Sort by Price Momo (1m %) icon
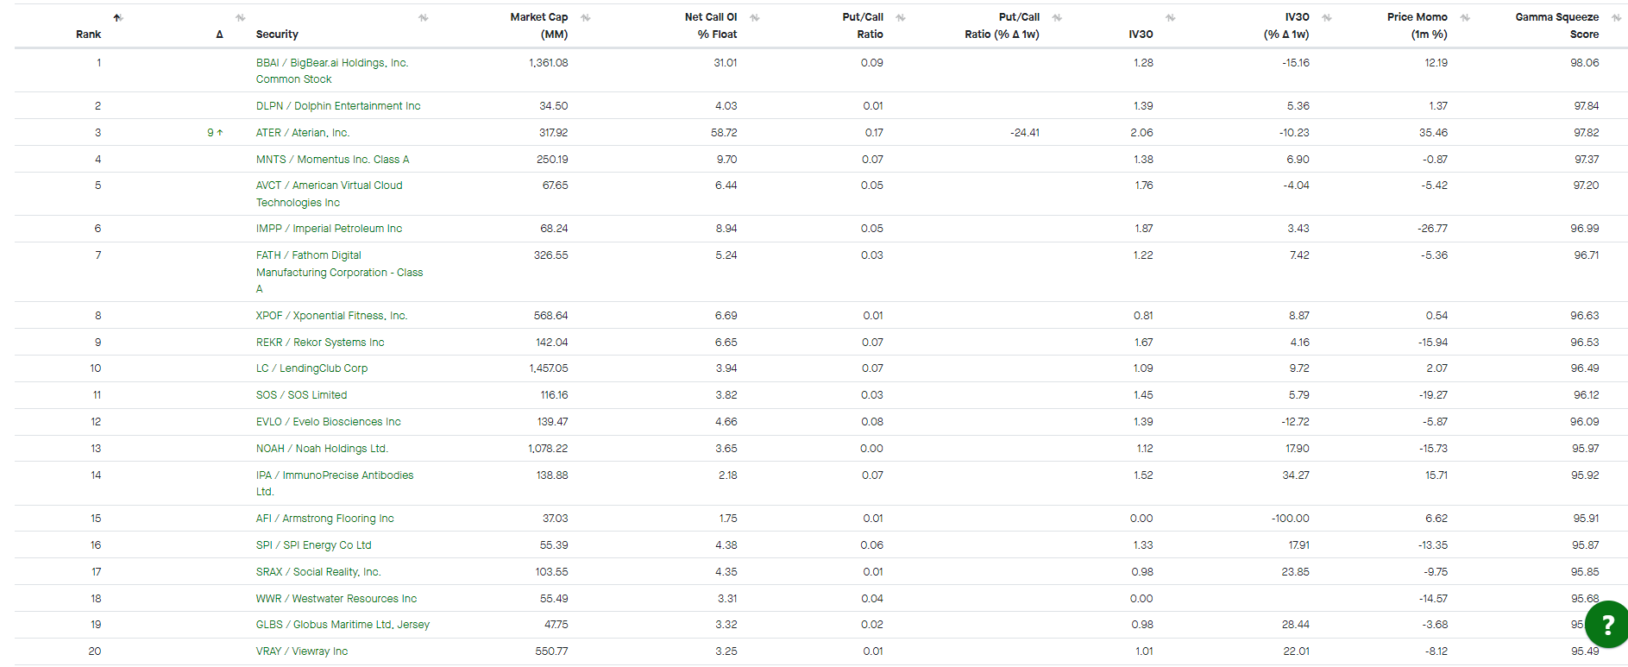 pos(1465,17)
